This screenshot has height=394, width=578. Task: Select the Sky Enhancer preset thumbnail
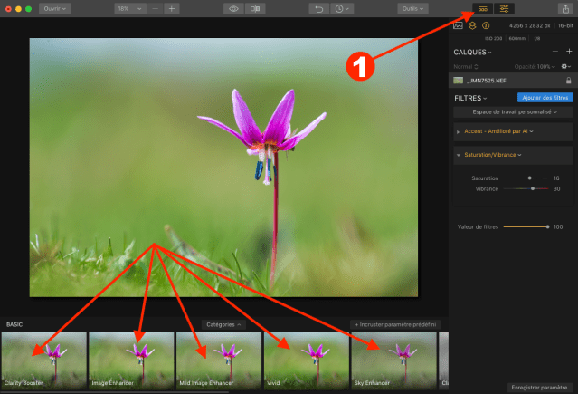tap(393, 360)
